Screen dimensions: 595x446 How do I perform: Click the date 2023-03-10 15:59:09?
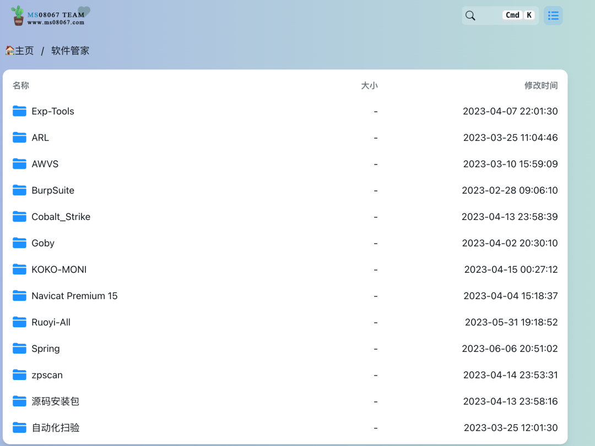tap(510, 164)
